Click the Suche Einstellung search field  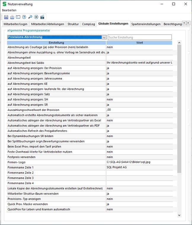(x=140, y=37)
